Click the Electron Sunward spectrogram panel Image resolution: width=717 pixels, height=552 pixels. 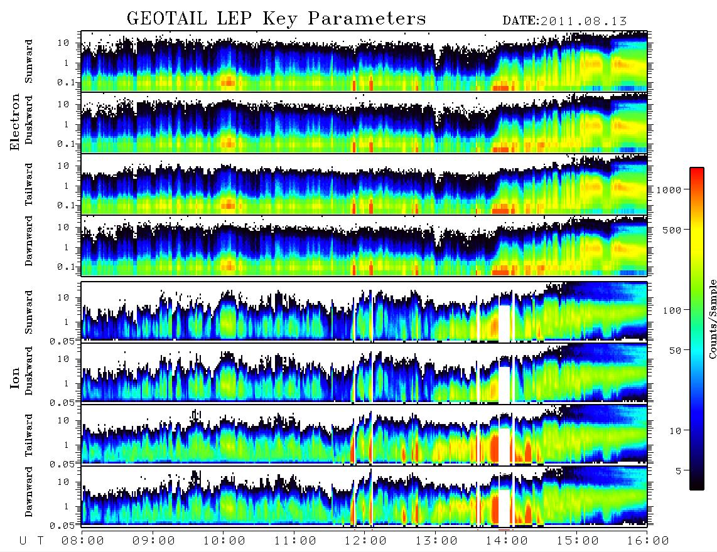tap(364, 61)
